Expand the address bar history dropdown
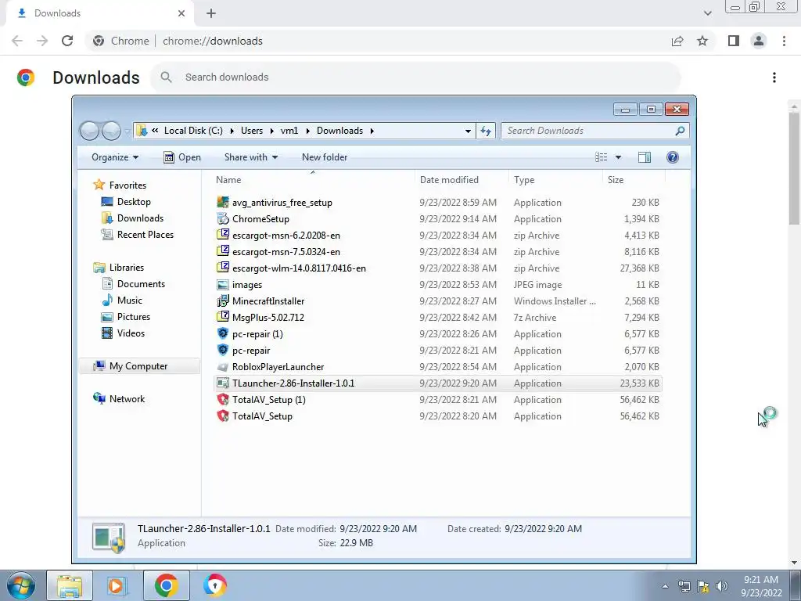Viewport: 801px width, 601px height. pos(468,131)
